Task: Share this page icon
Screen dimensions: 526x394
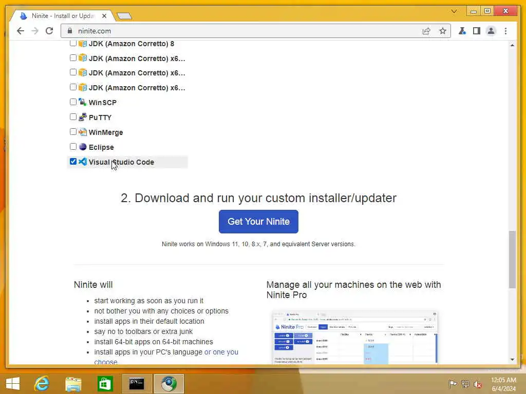Action: click(426, 31)
